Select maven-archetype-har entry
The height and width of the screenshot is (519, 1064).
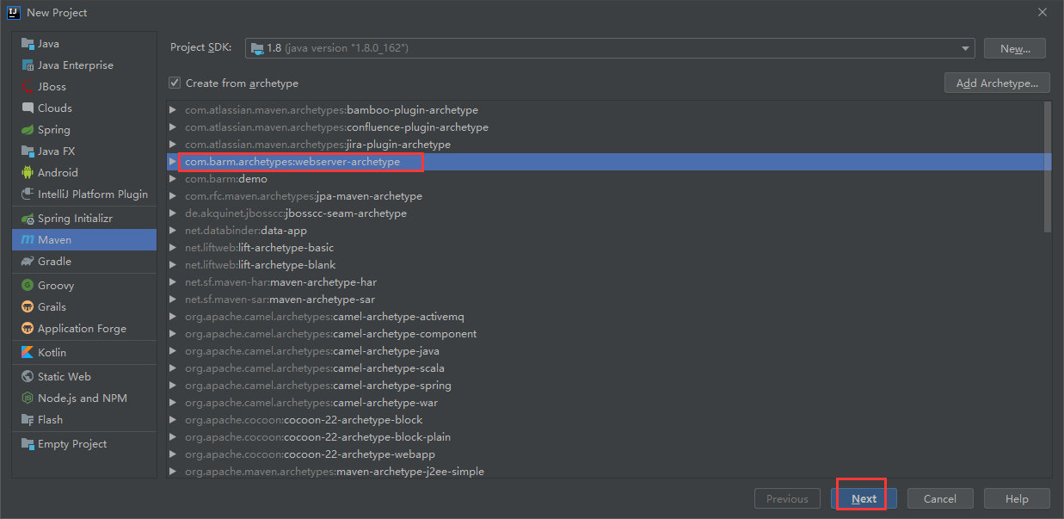(x=609, y=282)
